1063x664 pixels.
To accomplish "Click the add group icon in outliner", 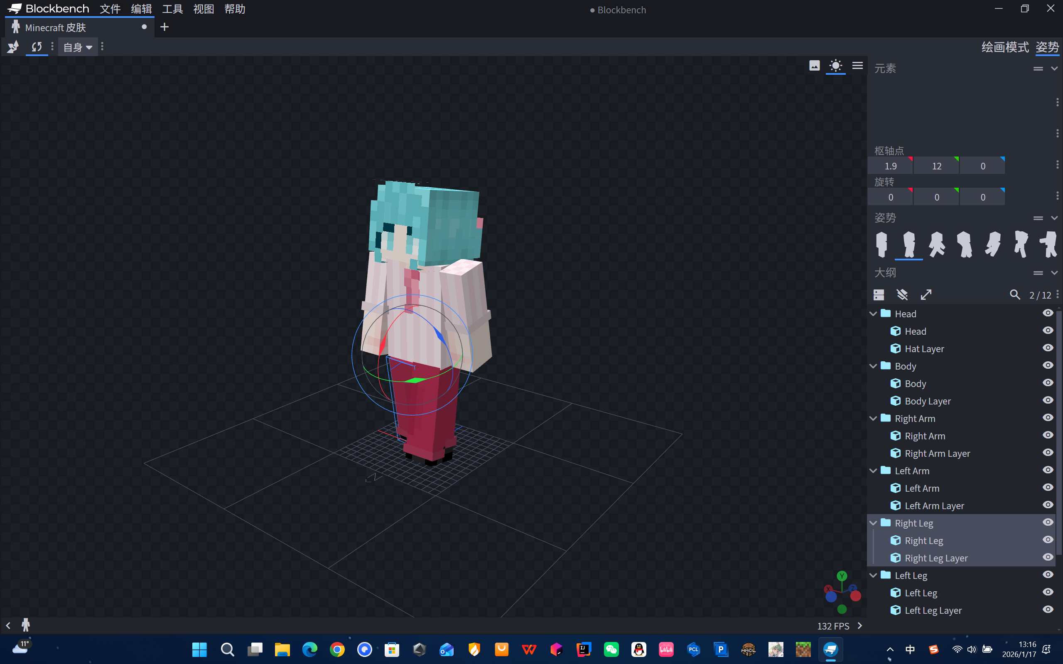I will (x=879, y=295).
